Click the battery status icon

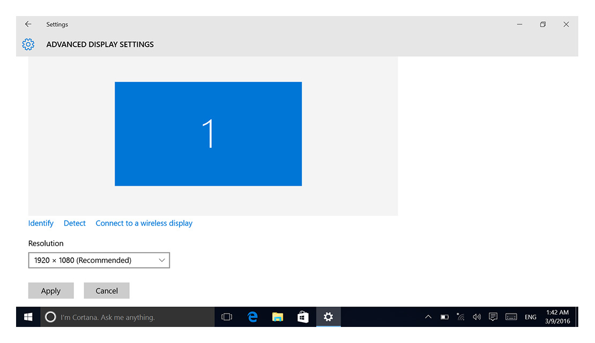pyautogui.click(x=444, y=317)
